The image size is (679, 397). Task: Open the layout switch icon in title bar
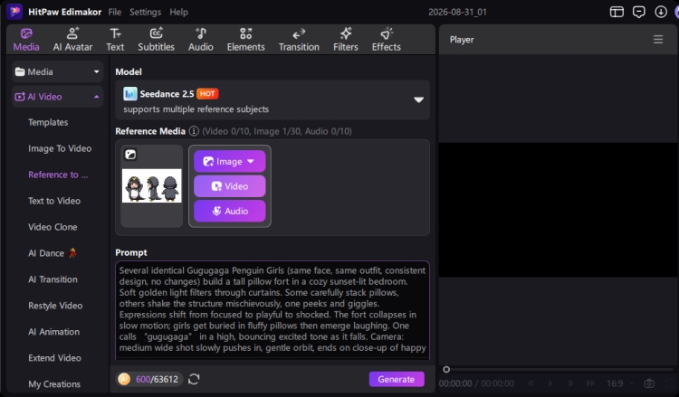coord(617,12)
